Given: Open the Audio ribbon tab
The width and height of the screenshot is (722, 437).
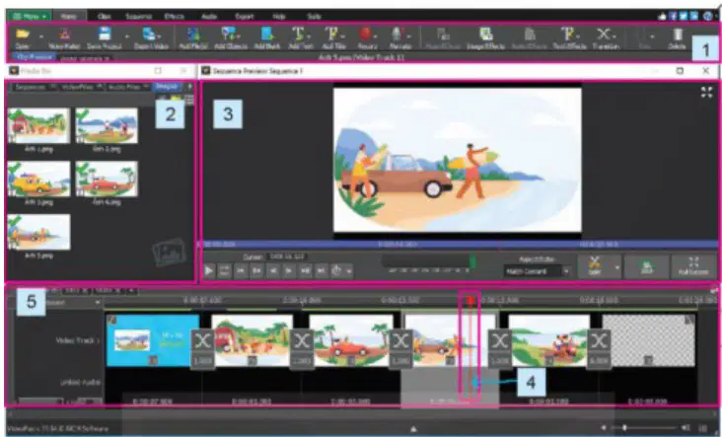Looking at the screenshot, I should tap(209, 16).
